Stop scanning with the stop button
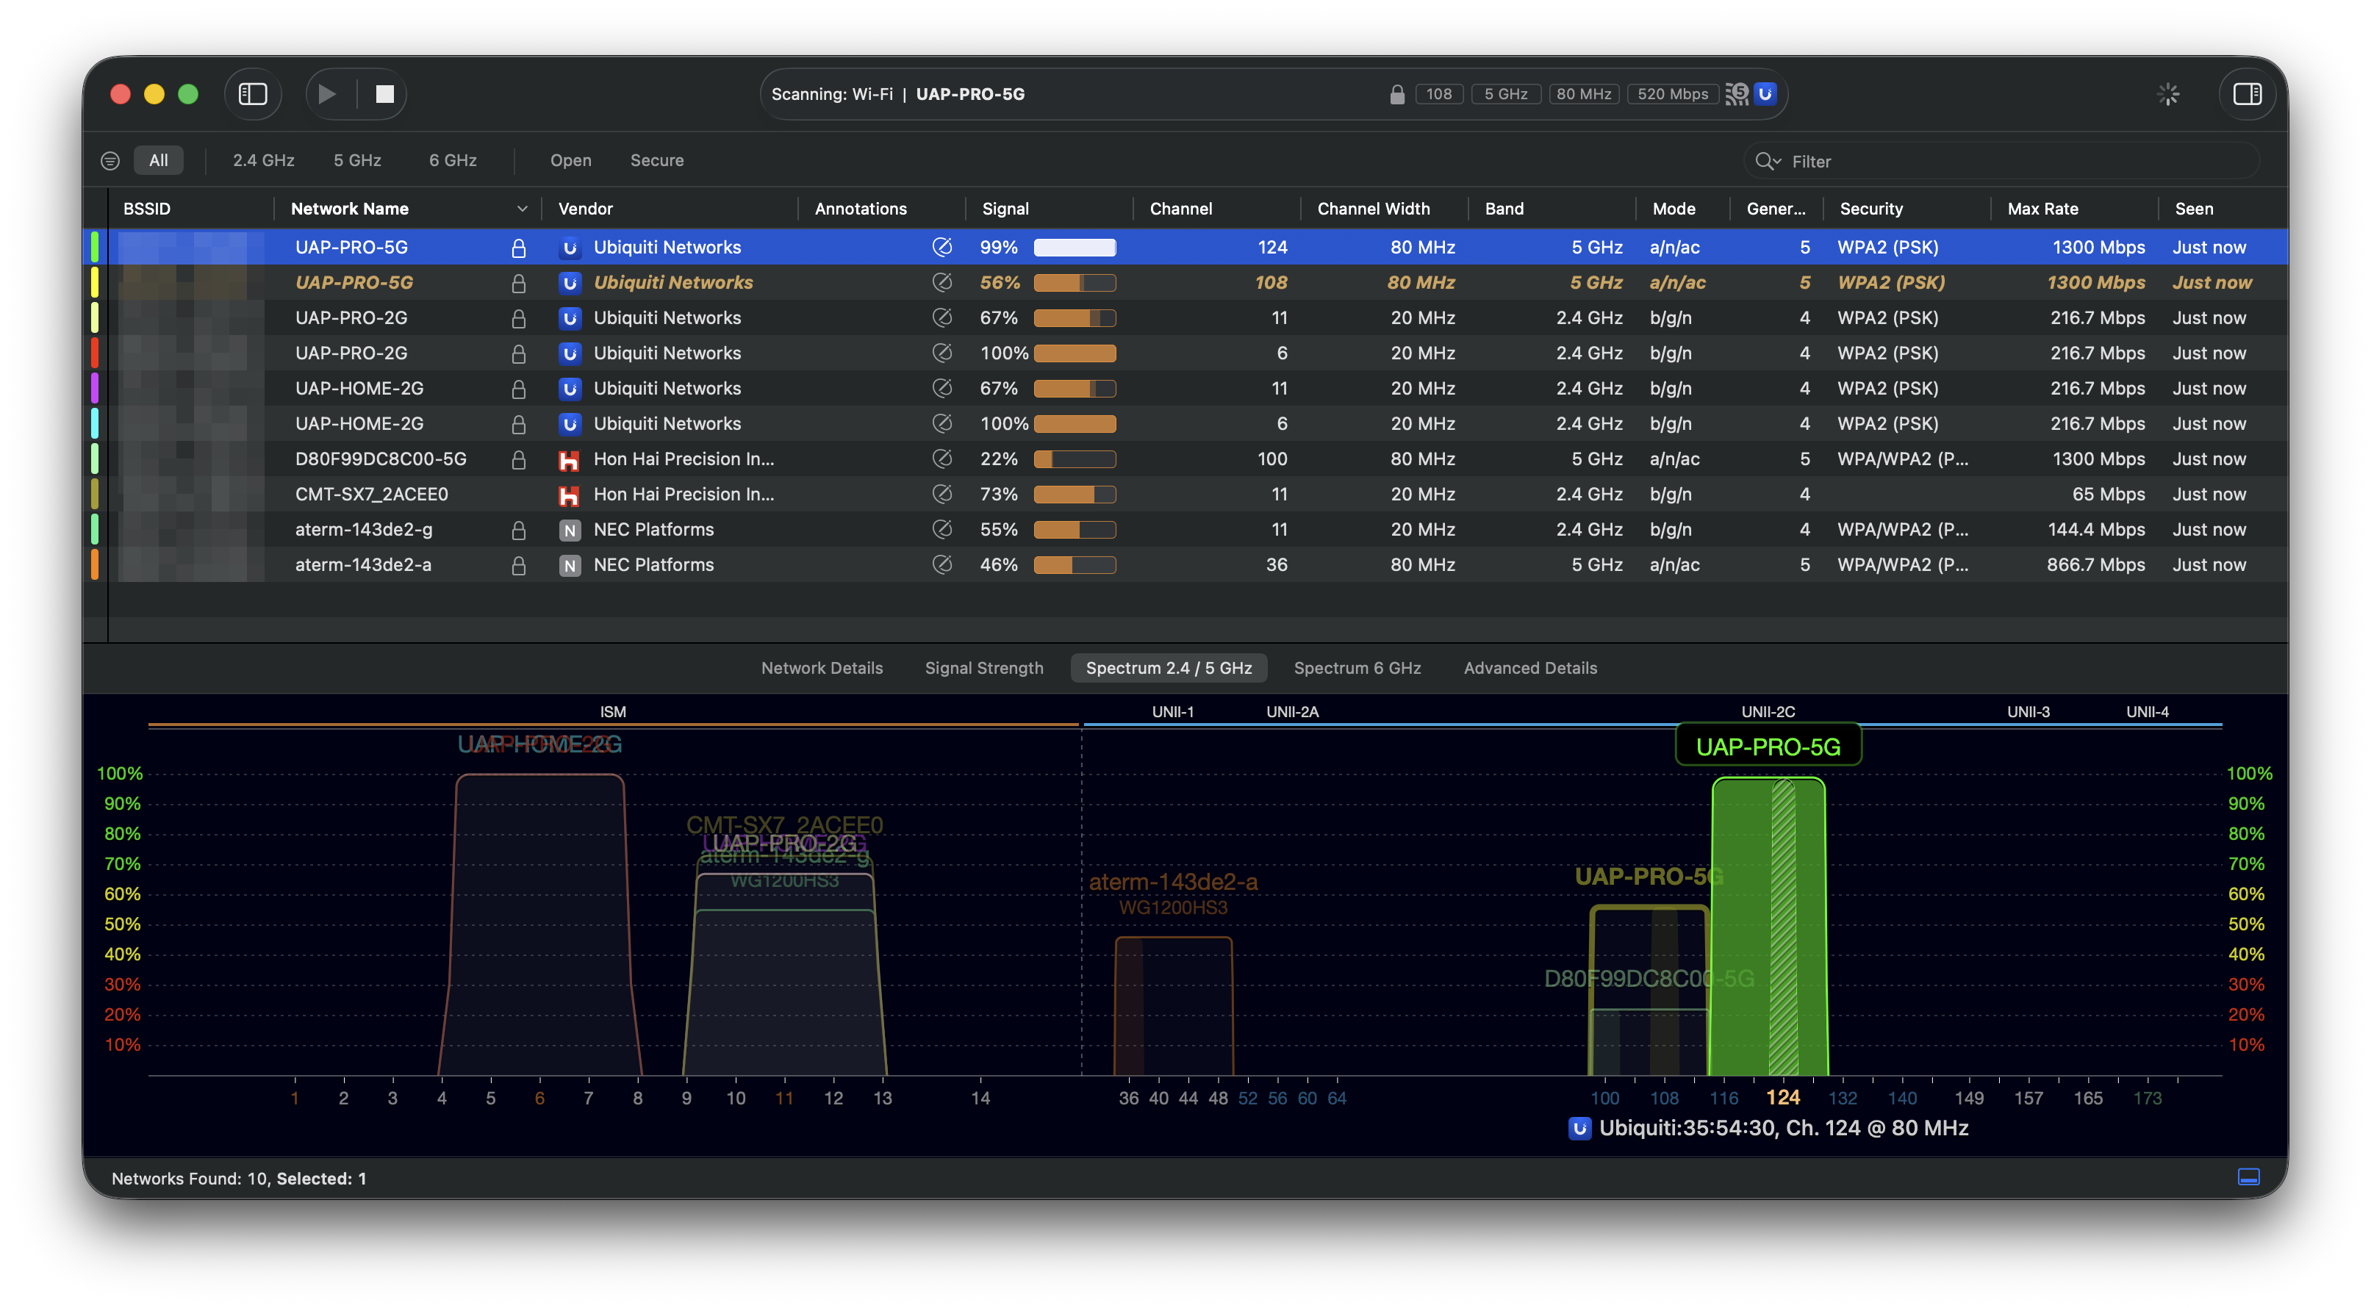 [384, 94]
